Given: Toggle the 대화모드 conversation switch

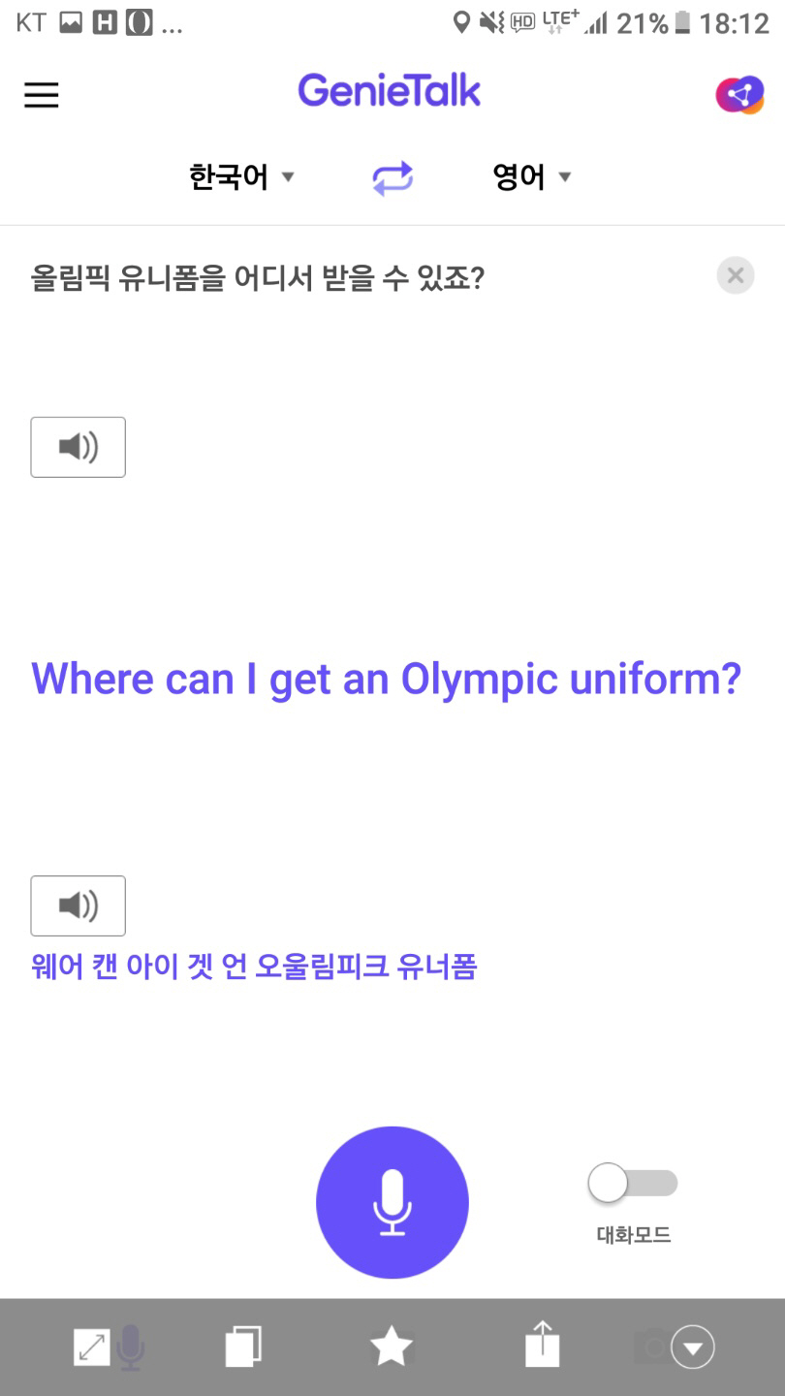Looking at the screenshot, I should pos(632,1184).
